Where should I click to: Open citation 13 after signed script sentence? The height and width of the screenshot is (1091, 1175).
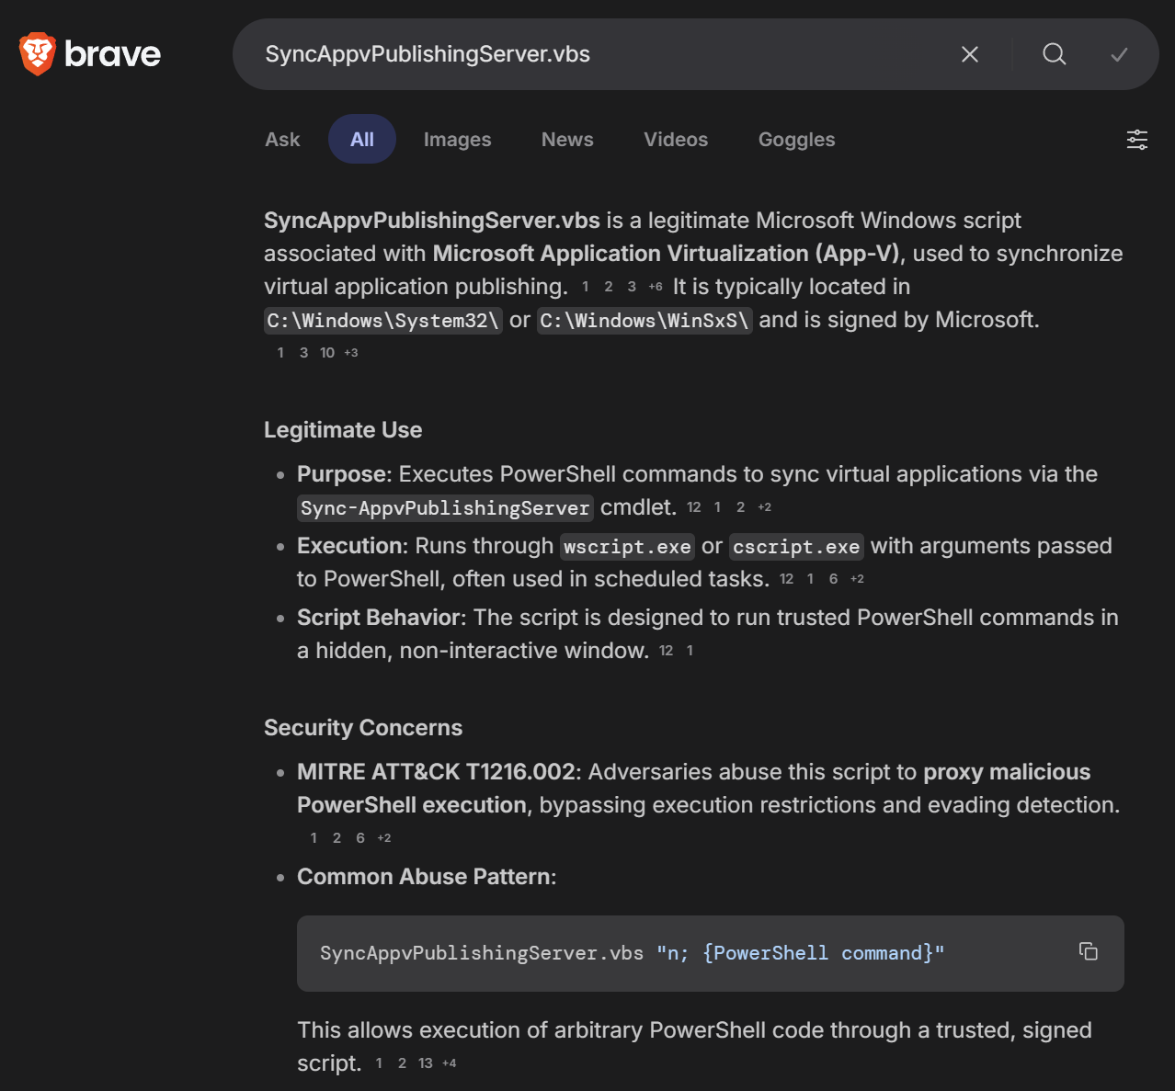pyautogui.click(x=425, y=1063)
